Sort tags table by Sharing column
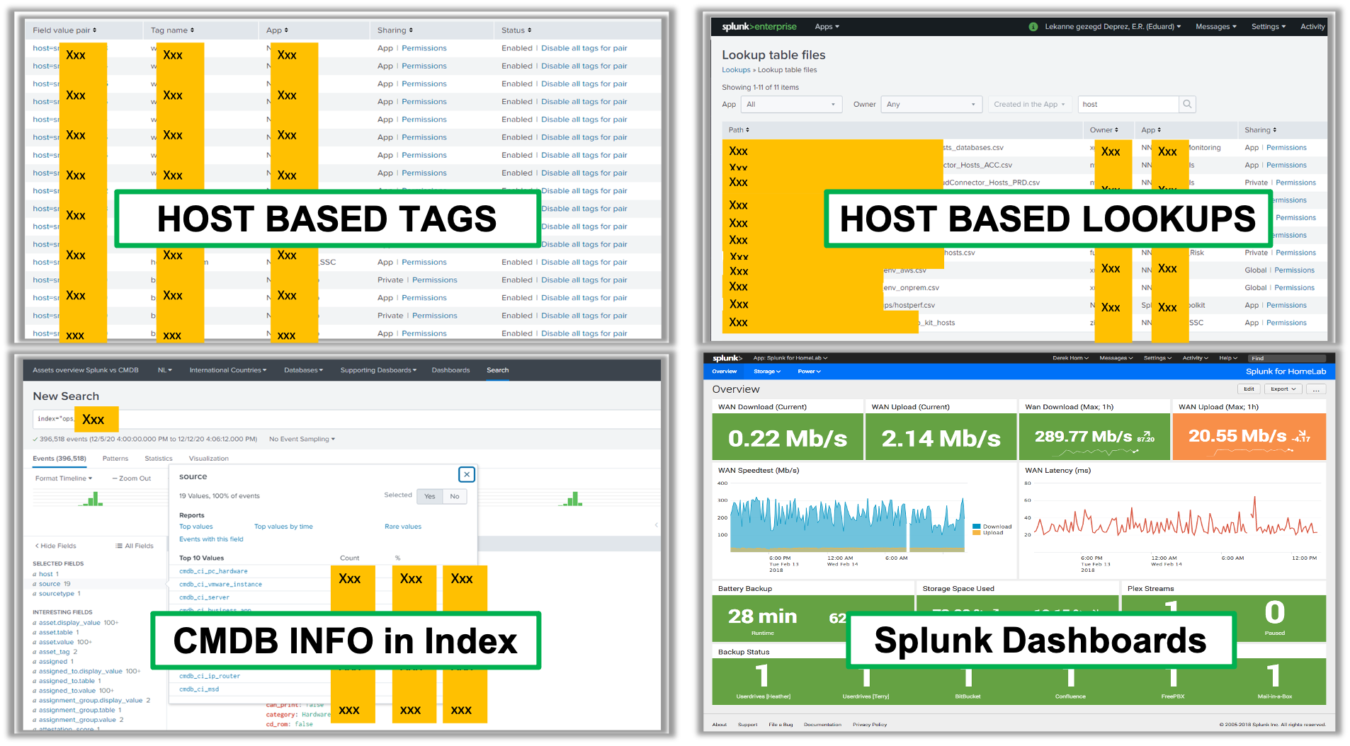The height and width of the screenshot is (746, 1350). coord(395,30)
